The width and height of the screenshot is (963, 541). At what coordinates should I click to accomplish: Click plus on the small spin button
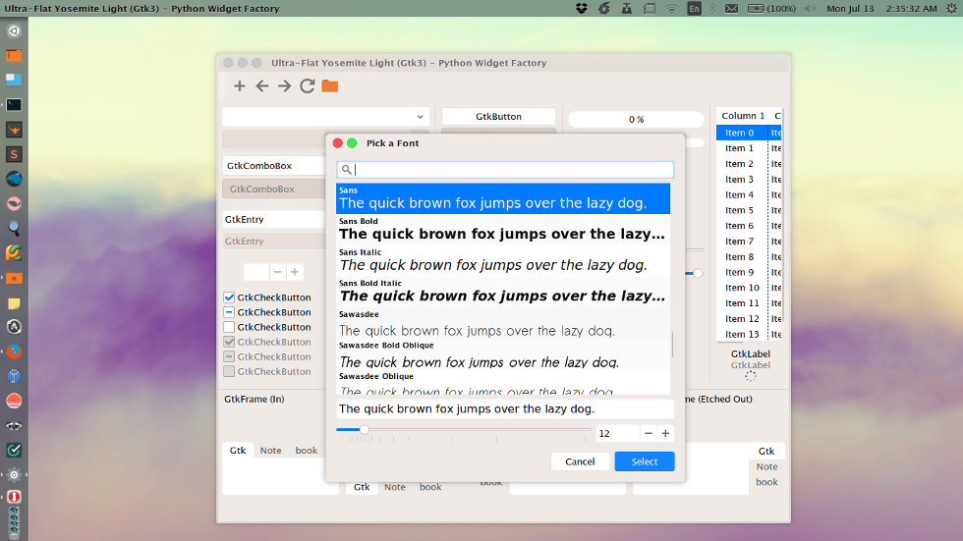click(x=295, y=272)
